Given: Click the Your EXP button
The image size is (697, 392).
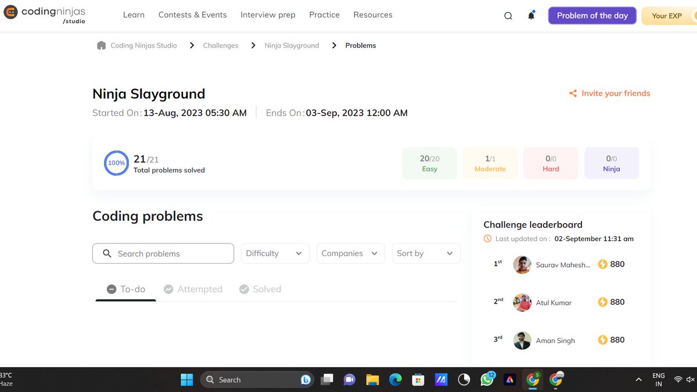Looking at the screenshot, I should (x=668, y=16).
